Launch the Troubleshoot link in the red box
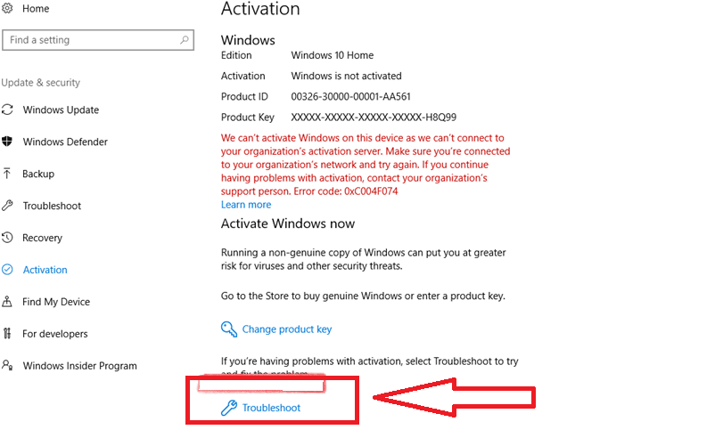This screenshot has height=438, width=715. pyautogui.click(x=271, y=408)
